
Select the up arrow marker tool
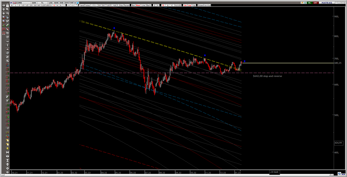[3, 10]
